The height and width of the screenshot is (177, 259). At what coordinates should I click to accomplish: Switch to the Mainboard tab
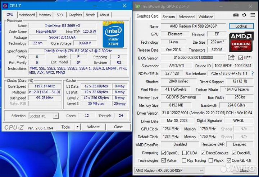pyautogui.click(x=27, y=15)
